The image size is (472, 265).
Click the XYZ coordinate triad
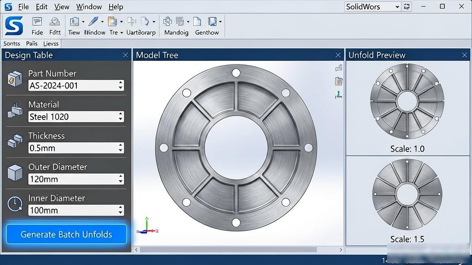click(x=147, y=226)
